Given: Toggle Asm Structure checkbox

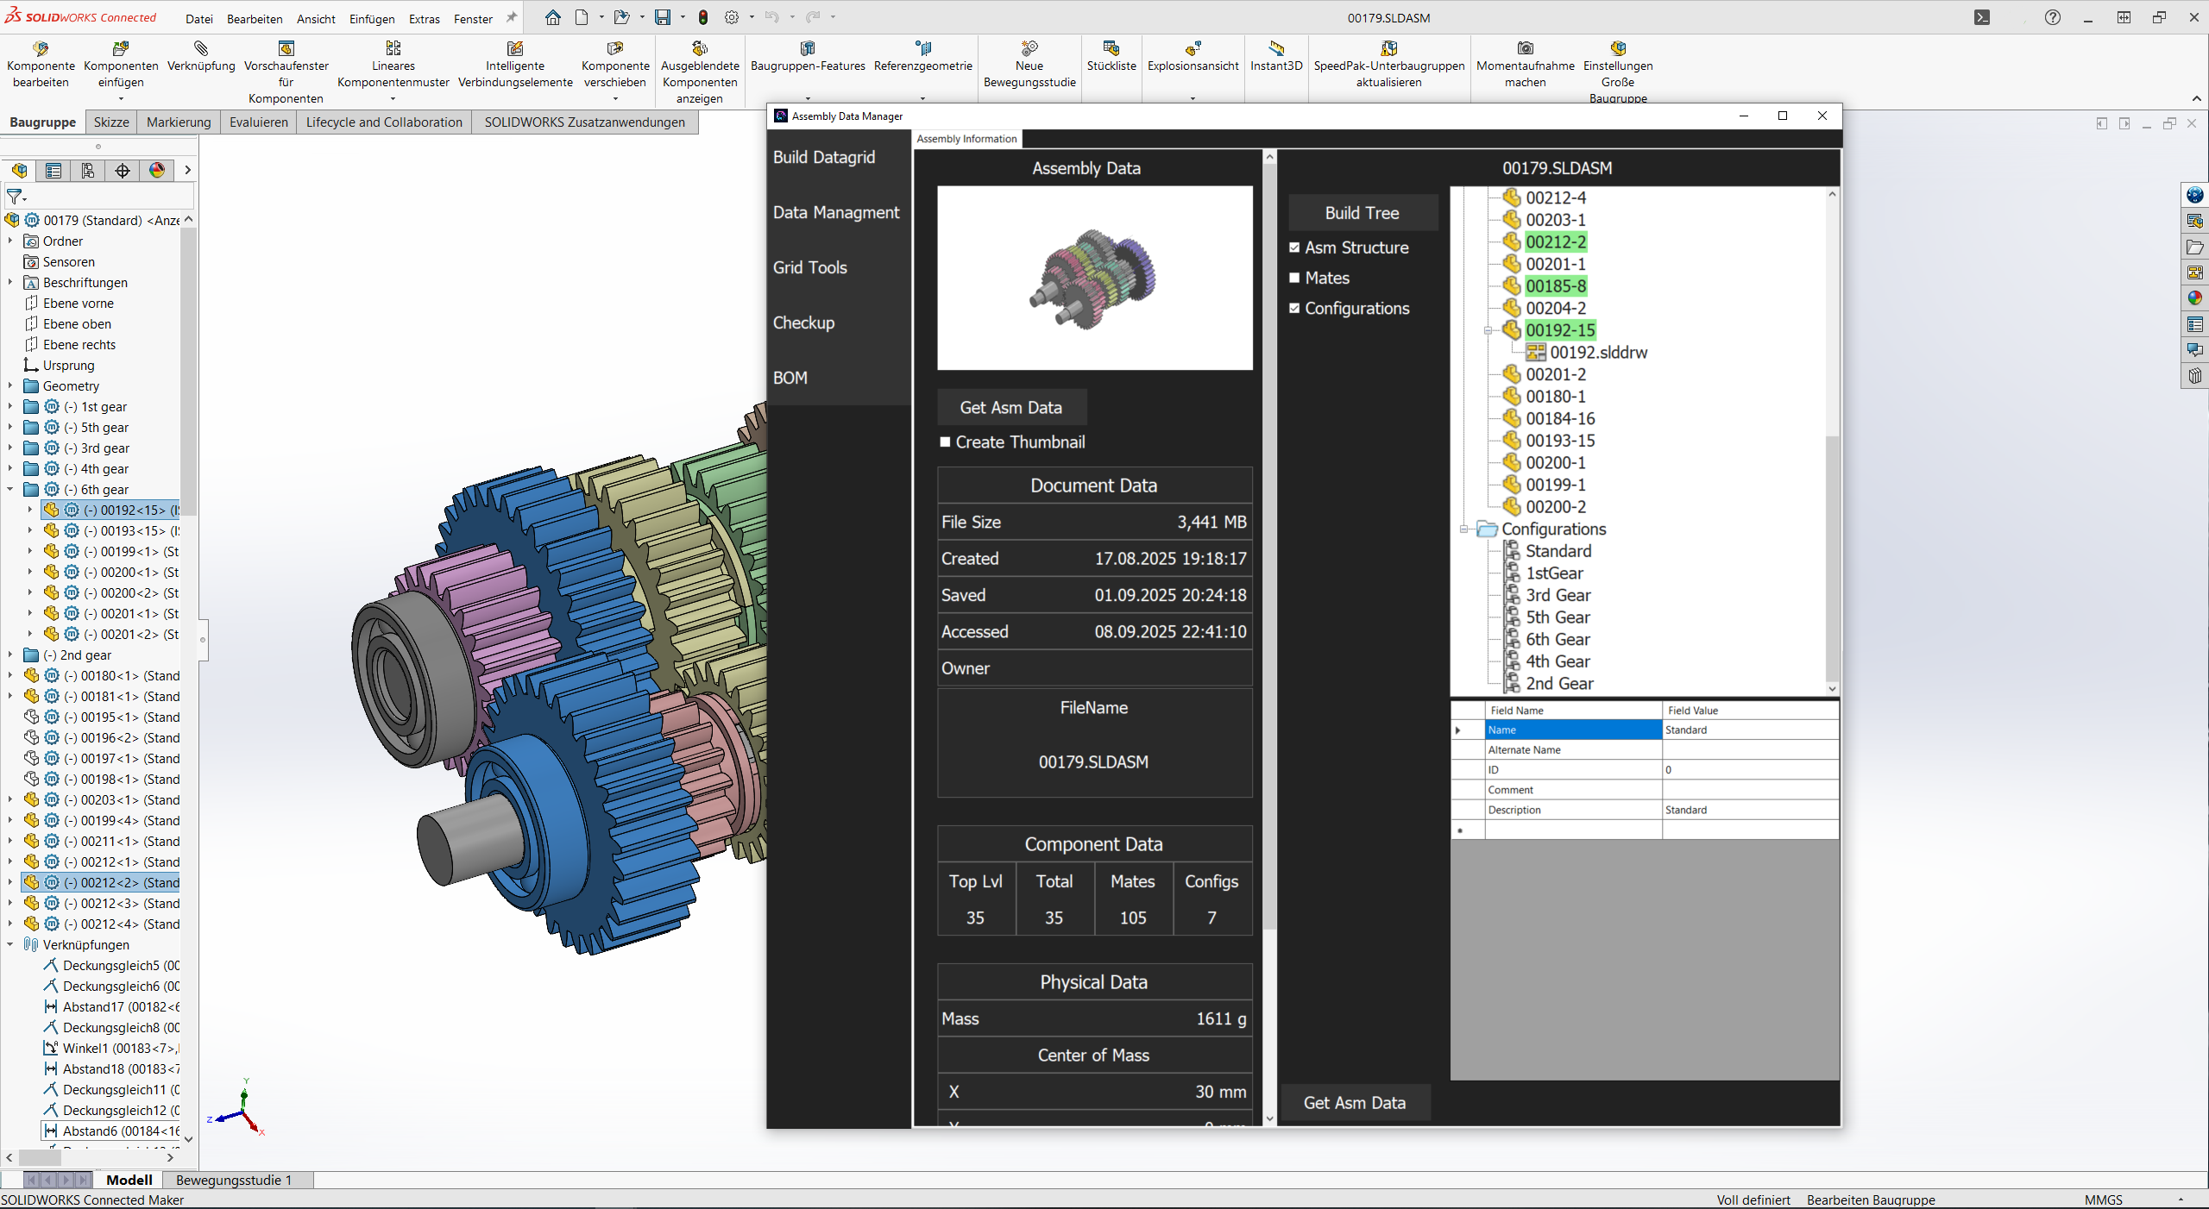Looking at the screenshot, I should pyautogui.click(x=1294, y=247).
